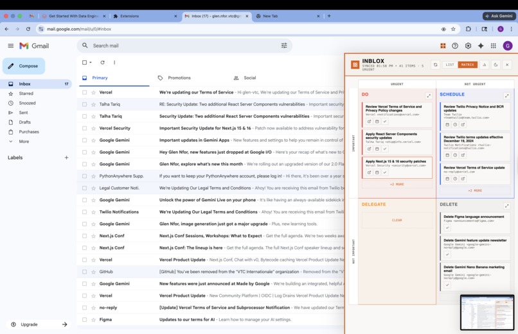The image size is (518, 334).
Task: Click the Chrome Extensions puzzle icon in toolbar
Action: (x=468, y=29)
